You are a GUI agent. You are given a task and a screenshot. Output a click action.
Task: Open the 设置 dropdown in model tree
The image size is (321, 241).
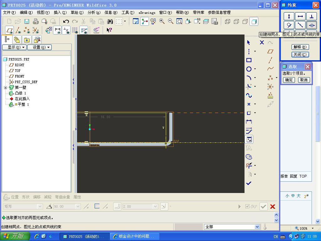[x=39, y=47]
